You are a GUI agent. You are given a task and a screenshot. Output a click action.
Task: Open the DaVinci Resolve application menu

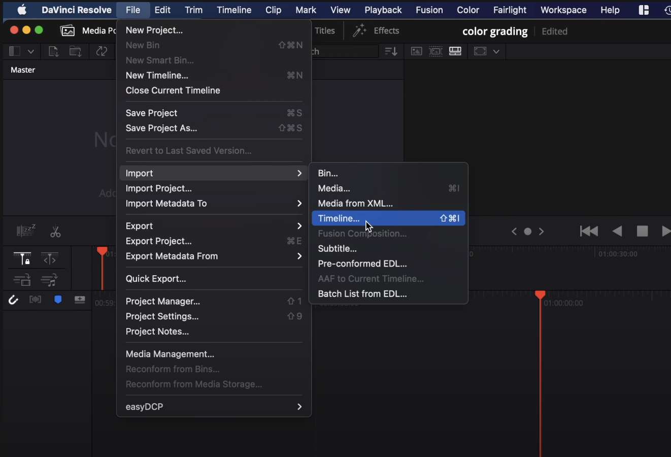coord(77,10)
